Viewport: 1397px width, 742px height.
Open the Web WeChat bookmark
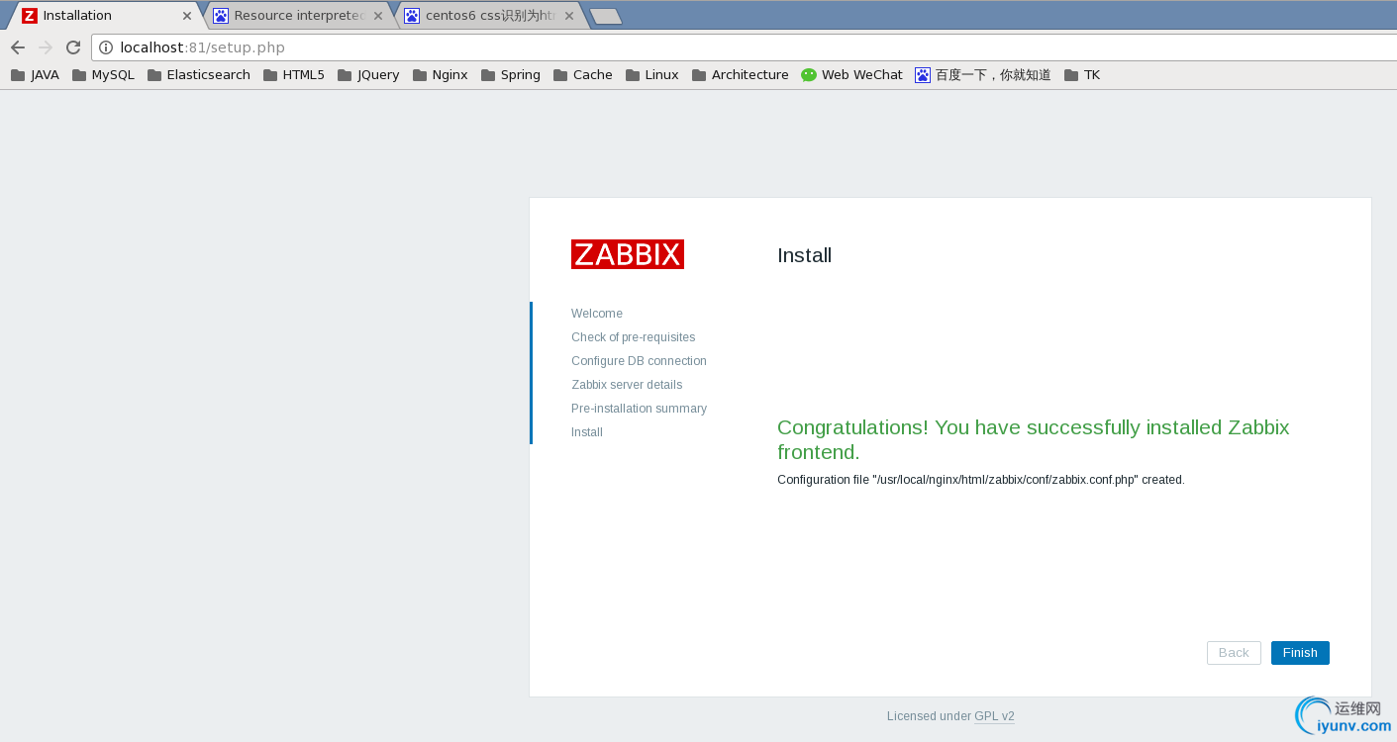coord(852,75)
